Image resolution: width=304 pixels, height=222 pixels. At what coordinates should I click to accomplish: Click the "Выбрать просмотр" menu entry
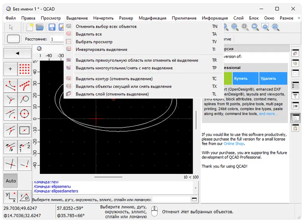point(144,42)
